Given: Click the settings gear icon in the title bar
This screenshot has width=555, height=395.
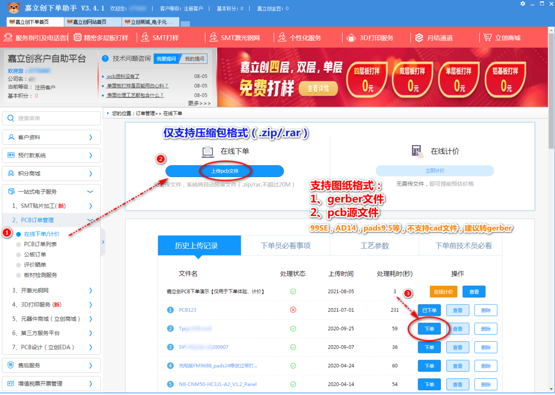Looking at the screenshot, I should [x=523, y=4].
